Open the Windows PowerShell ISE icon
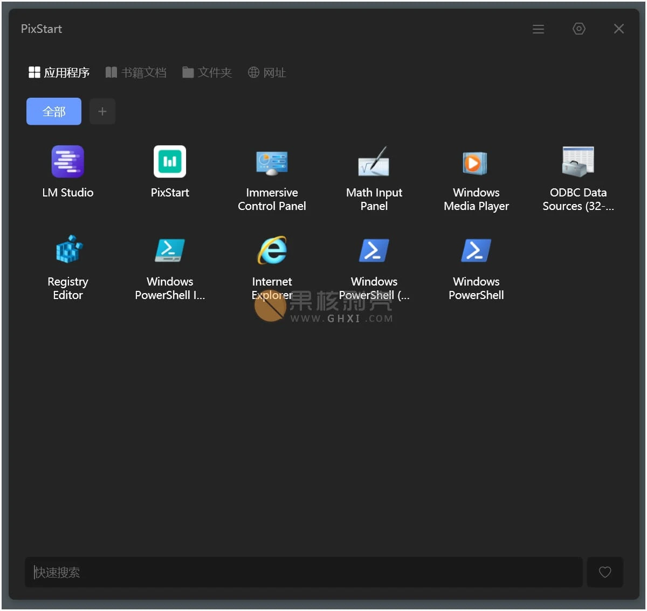The image size is (647, 611). [x=170, y=250]
